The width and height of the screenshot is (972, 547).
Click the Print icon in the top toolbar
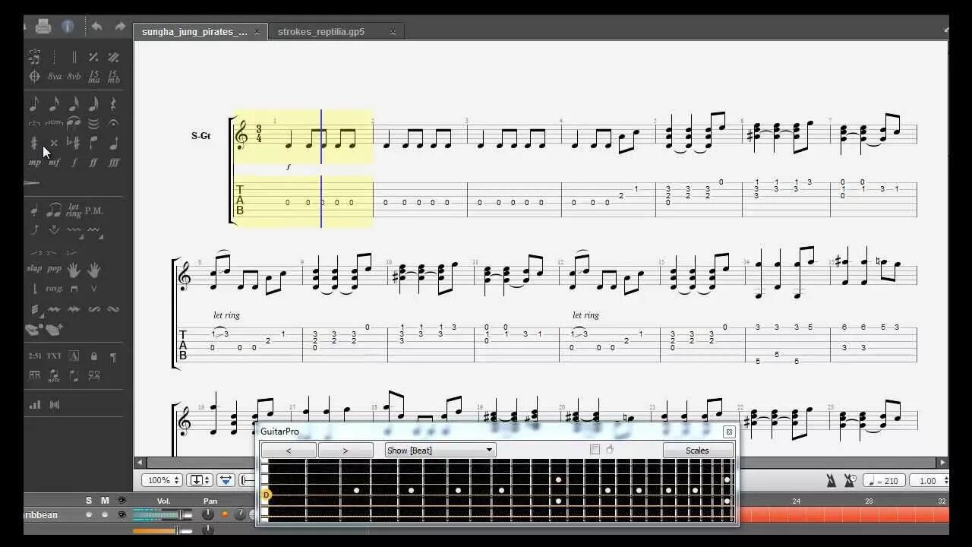(43, 27)
